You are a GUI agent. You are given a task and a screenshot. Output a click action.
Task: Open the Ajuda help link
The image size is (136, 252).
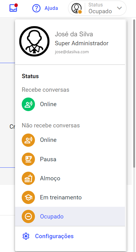pos(51,8)
